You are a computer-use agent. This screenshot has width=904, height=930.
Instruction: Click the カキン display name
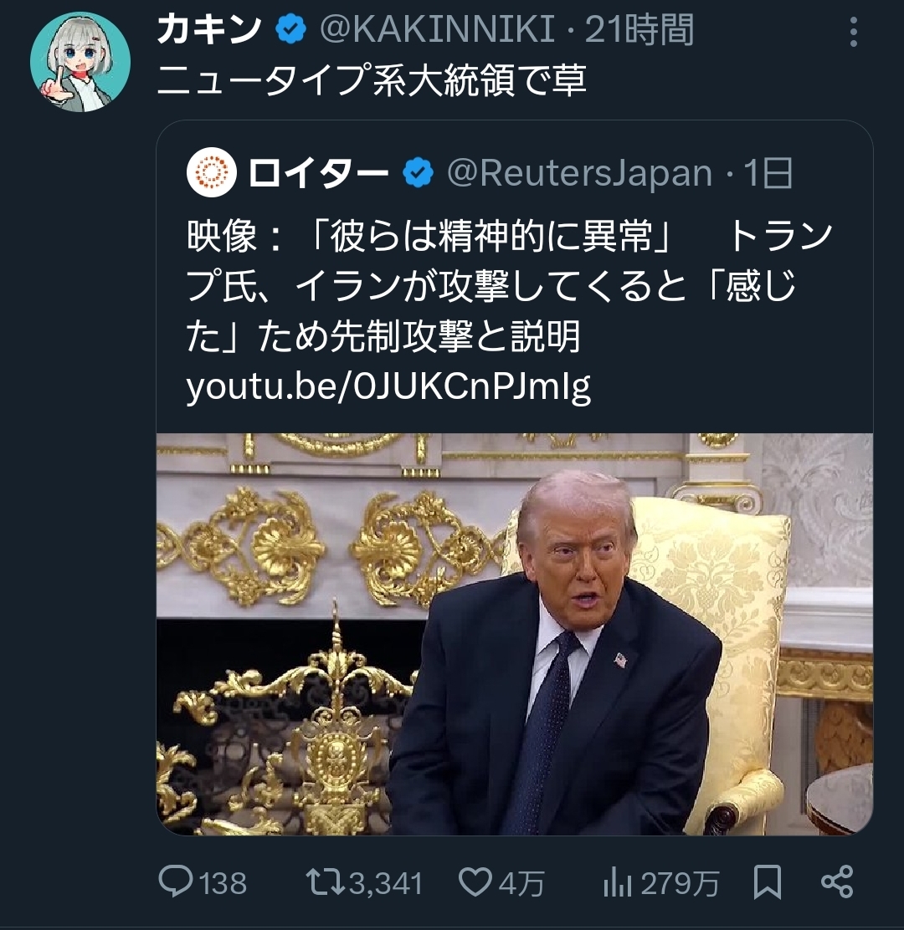click(208, 31)
